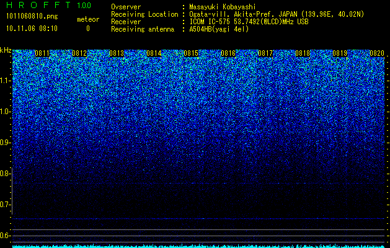Click the 0812 time marker
This screenshot has width=390, height=248.
pos(79,53)
